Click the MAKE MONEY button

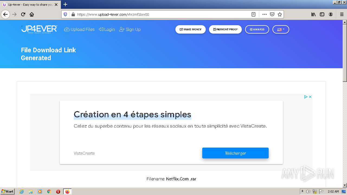point(191,29)
